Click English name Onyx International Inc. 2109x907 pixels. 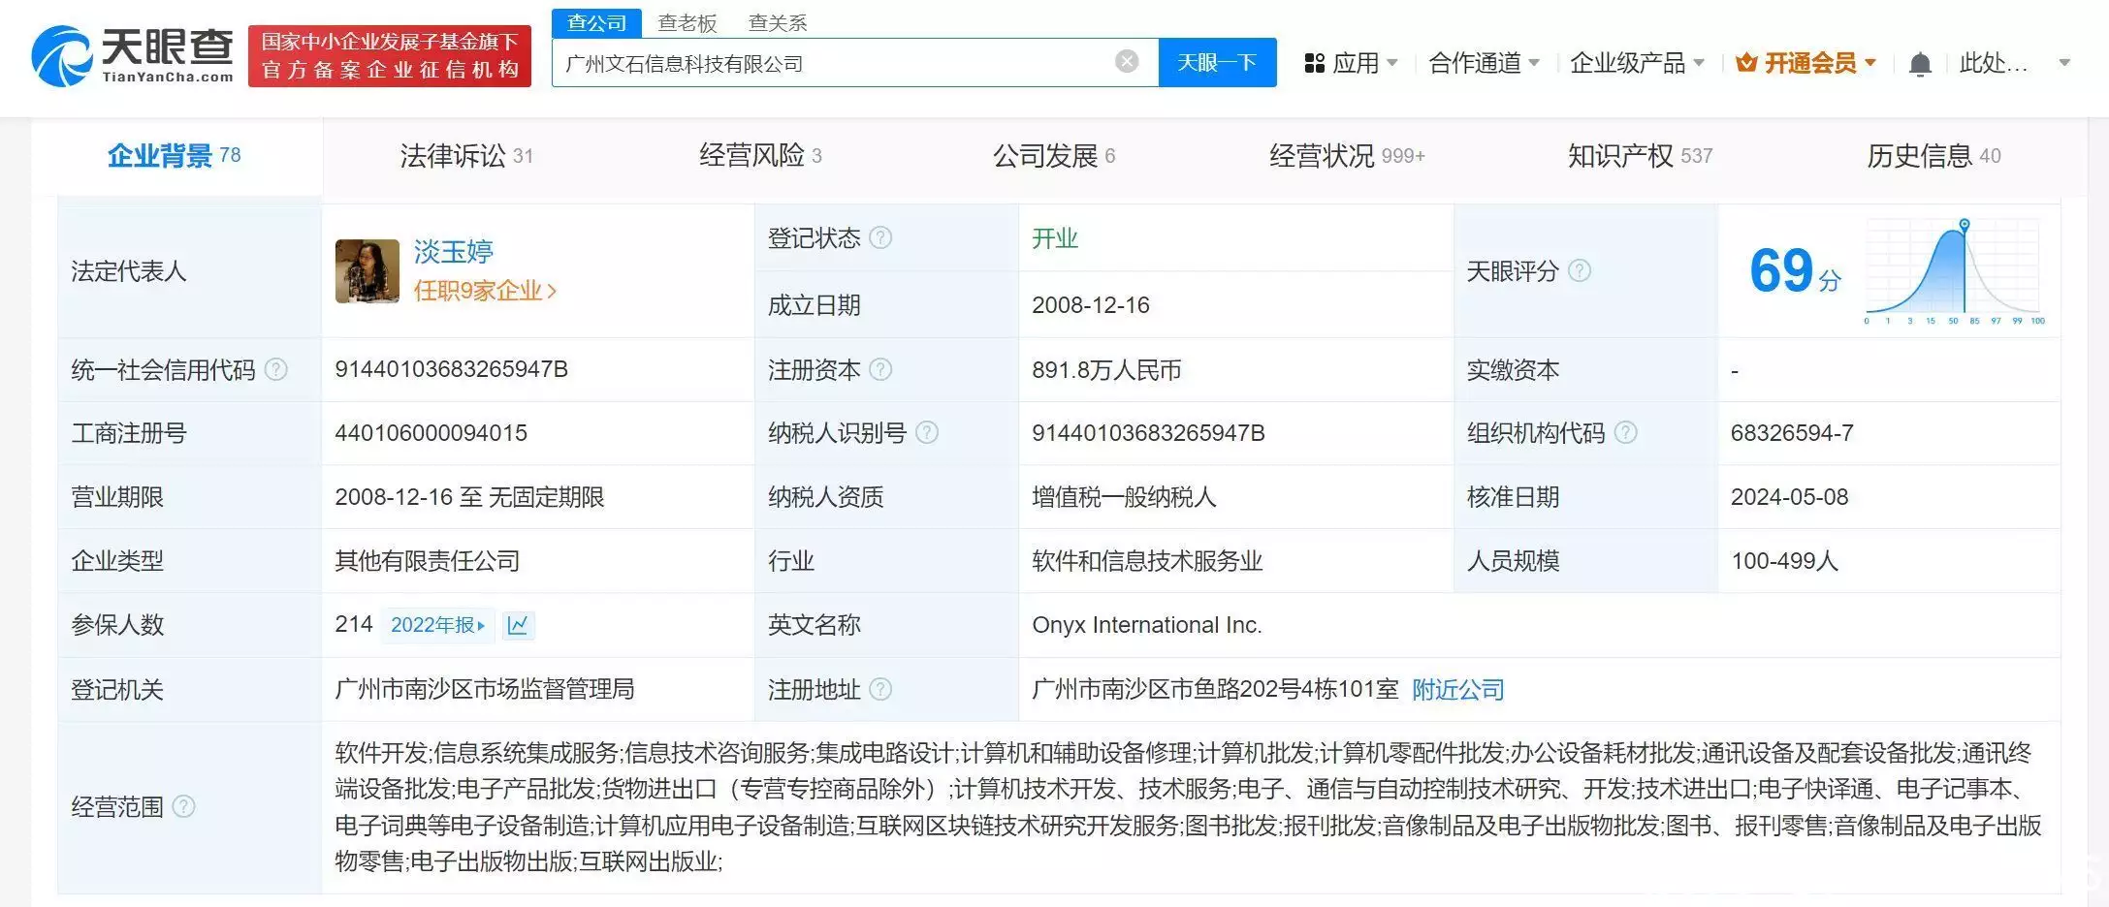[x=1147, y=625]
